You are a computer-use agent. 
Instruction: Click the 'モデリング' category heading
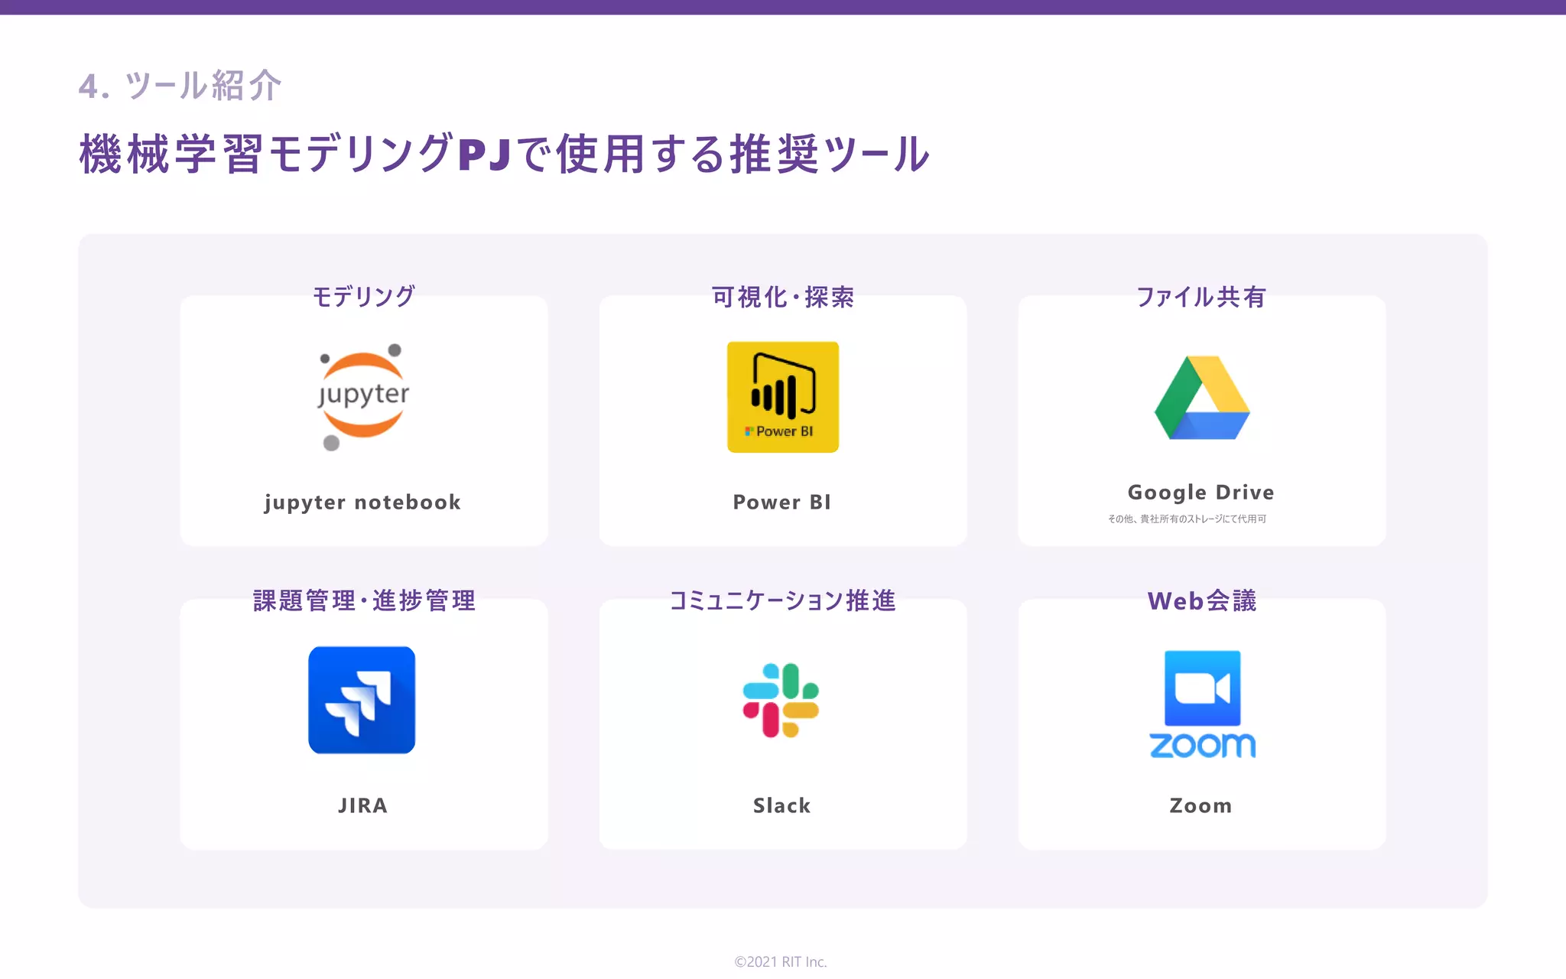click(363, 296)
